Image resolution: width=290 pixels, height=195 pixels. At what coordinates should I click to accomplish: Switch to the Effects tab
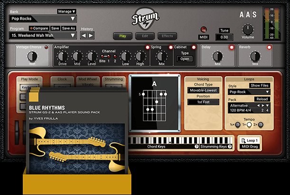(168, 36)
